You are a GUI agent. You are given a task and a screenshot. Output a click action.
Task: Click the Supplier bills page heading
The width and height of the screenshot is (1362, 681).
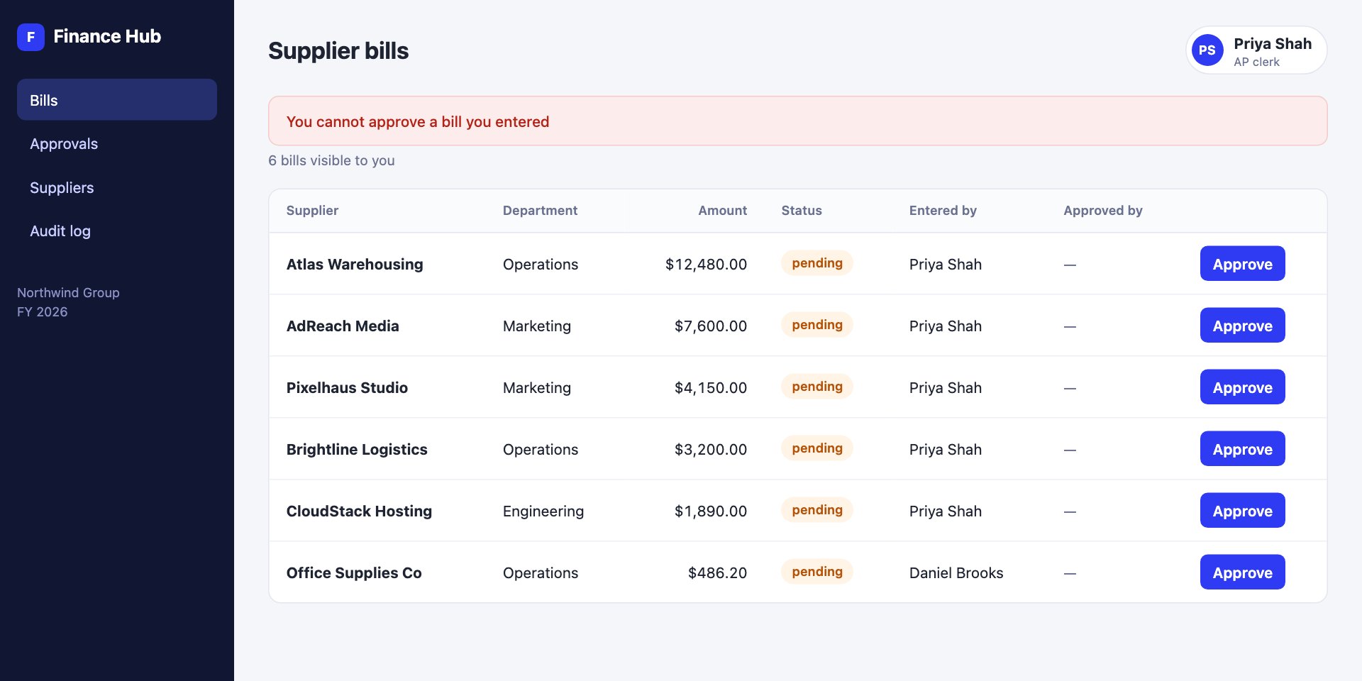point(338,51)
